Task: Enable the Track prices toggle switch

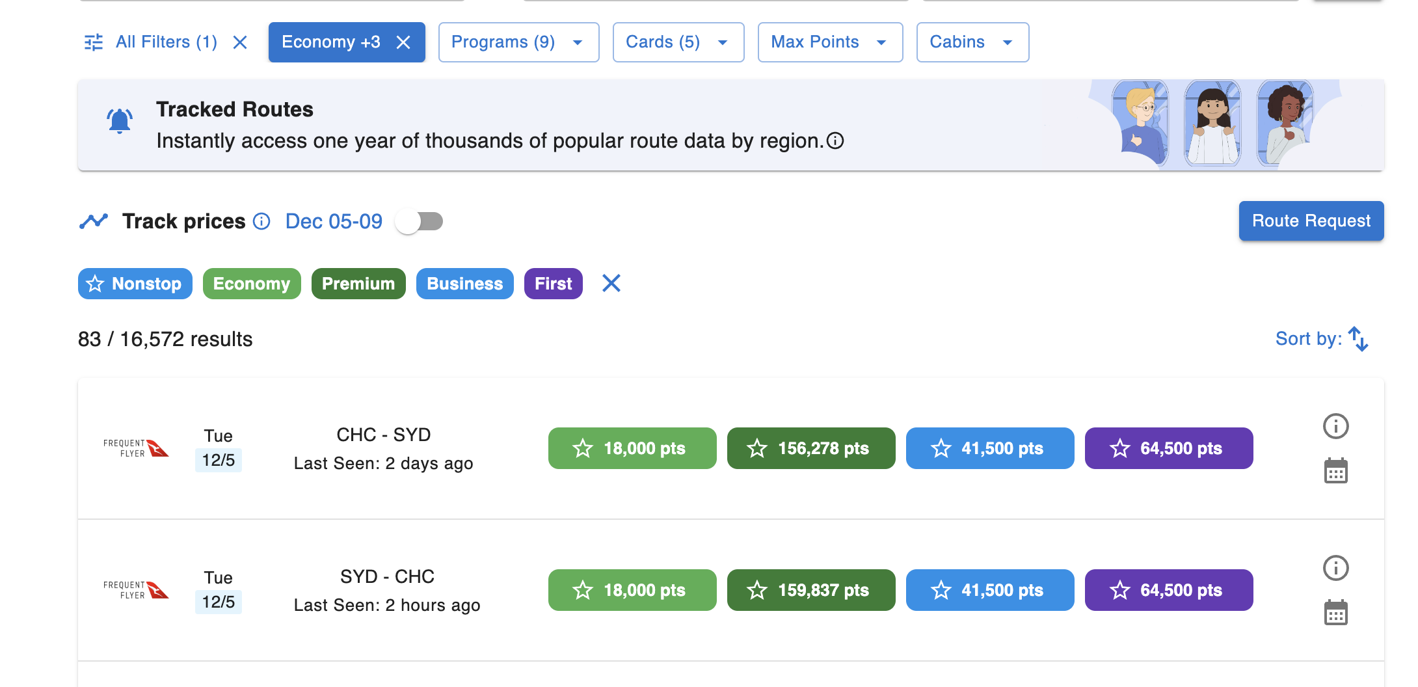Action: (x=419, y=221)
